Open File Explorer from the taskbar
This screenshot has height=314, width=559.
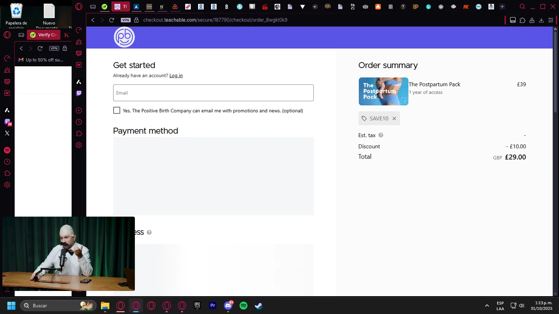pyautogui.click(x=105, y=306)
